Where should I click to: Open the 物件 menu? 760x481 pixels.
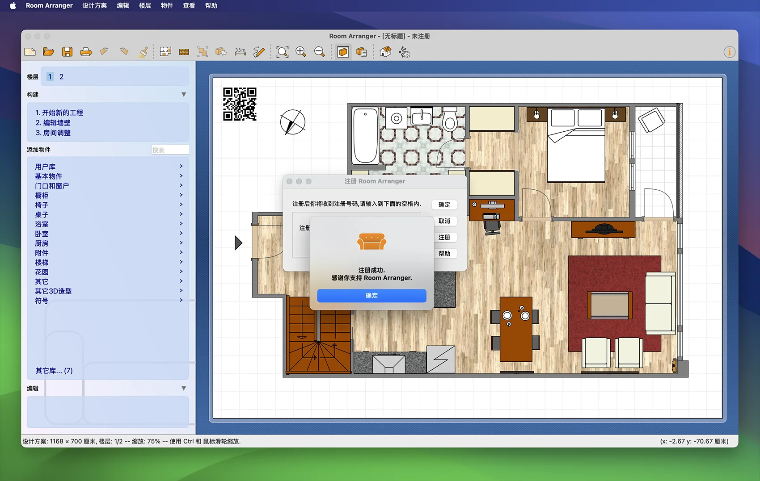click(167, 6)
